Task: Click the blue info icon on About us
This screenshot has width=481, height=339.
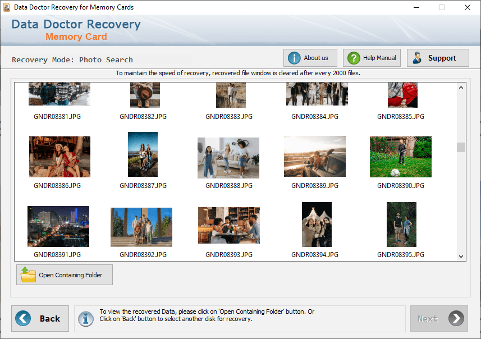Action: 294,58
